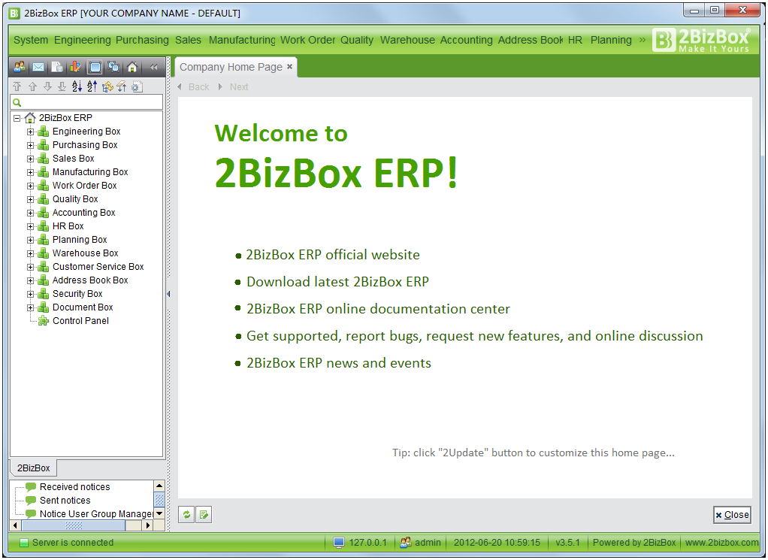Click the move-to-top arrow icon
This screenshot has height=560, width=768.
pyautogui.click(x=17, y=86)
